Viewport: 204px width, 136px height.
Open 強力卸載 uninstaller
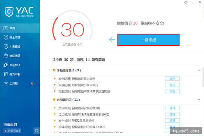tap(20, 74)
